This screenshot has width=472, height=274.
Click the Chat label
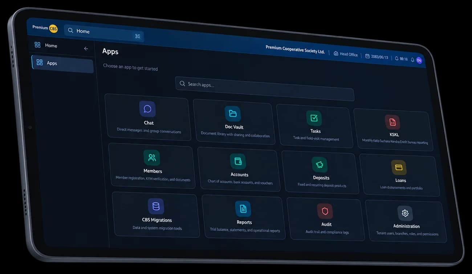(x=148, y=123)
